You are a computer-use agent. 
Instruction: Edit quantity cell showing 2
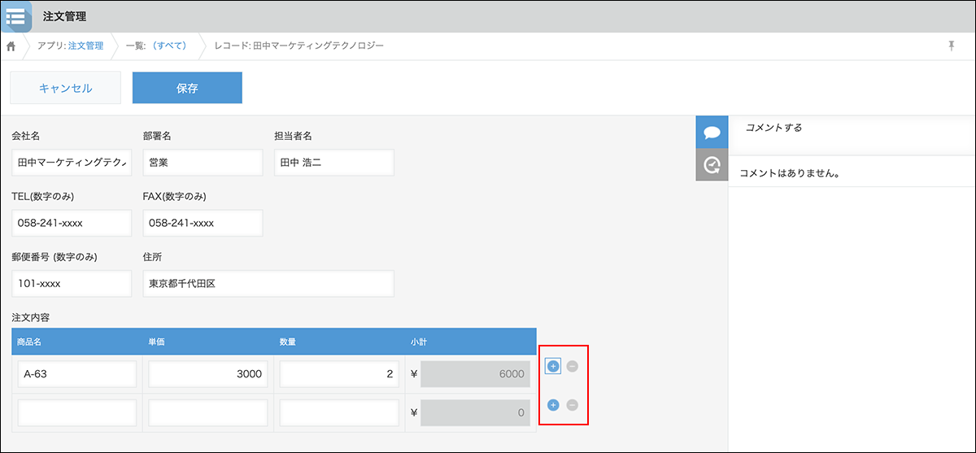tap(339, 374)
